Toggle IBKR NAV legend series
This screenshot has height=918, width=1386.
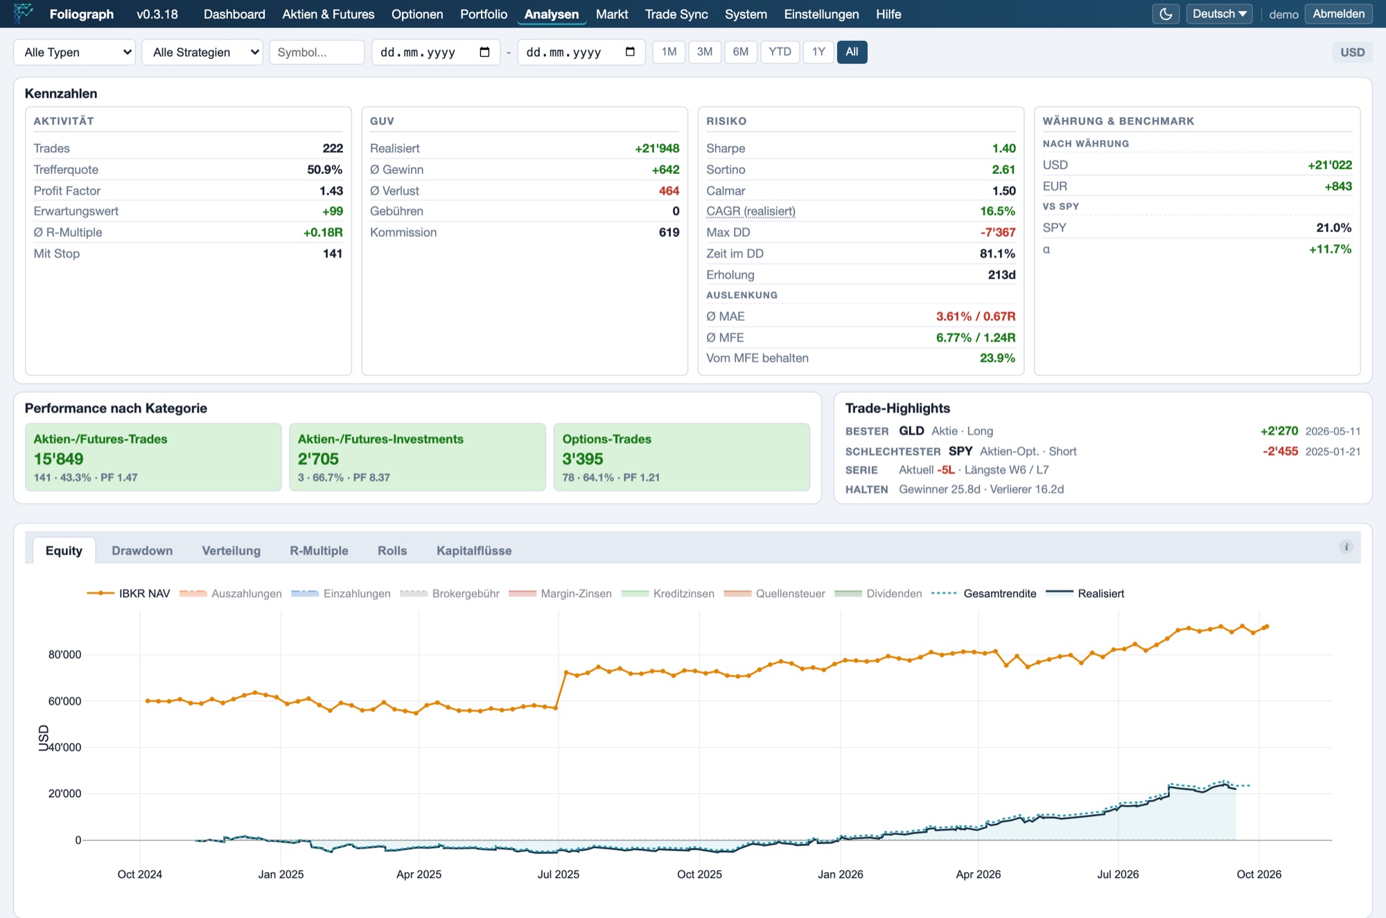point(128,594)
